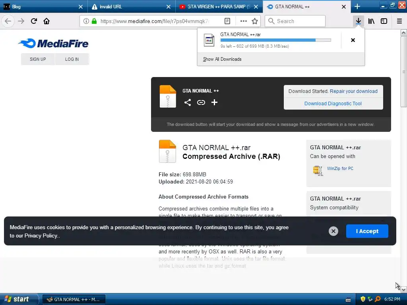Open a new tab with plus button
The image size is (407, 305).
click(x=357, y=6)
